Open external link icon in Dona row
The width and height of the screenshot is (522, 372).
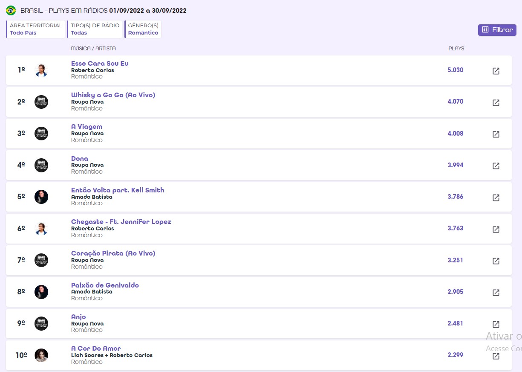(496, 166)
